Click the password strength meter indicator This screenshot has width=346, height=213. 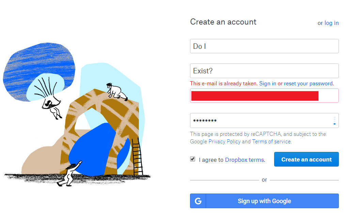coord(334,120)
